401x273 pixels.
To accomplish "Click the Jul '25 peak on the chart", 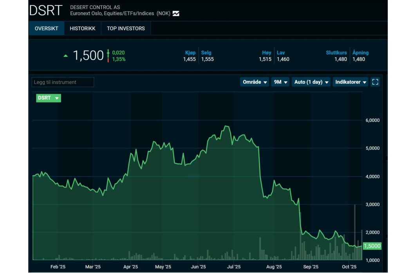I will tap(226, 126).
